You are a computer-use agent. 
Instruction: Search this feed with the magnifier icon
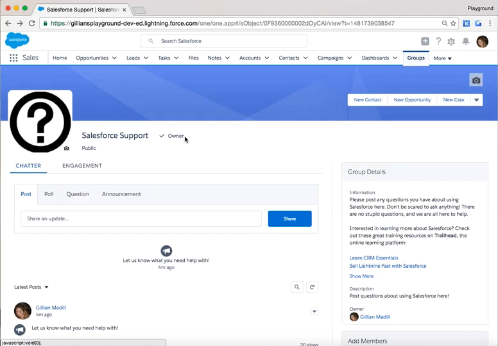click(x=296, y=287)
